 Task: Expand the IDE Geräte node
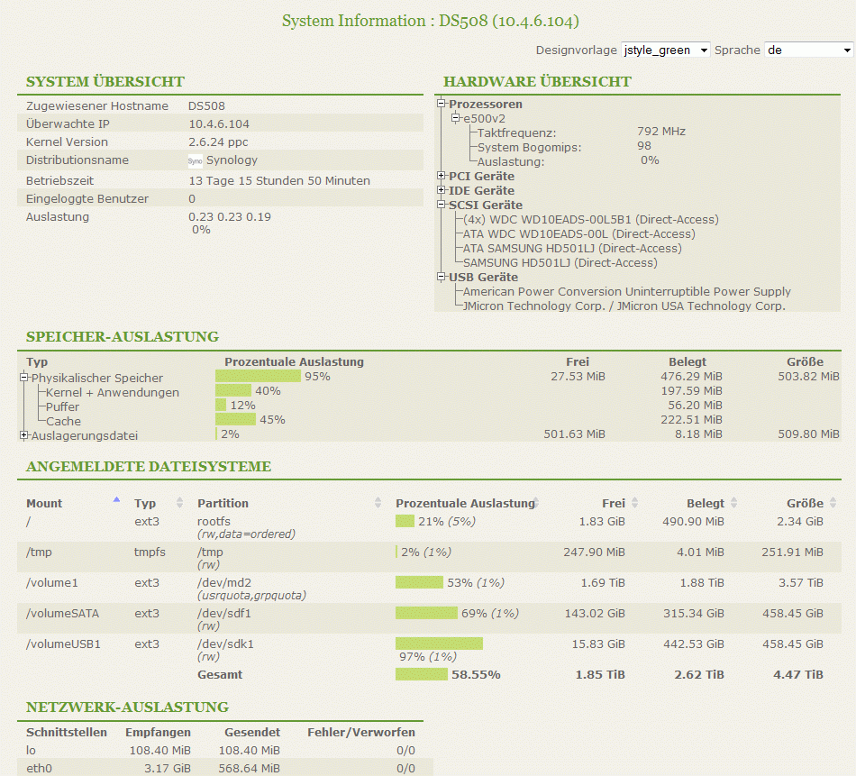click(x=442, y=190)
